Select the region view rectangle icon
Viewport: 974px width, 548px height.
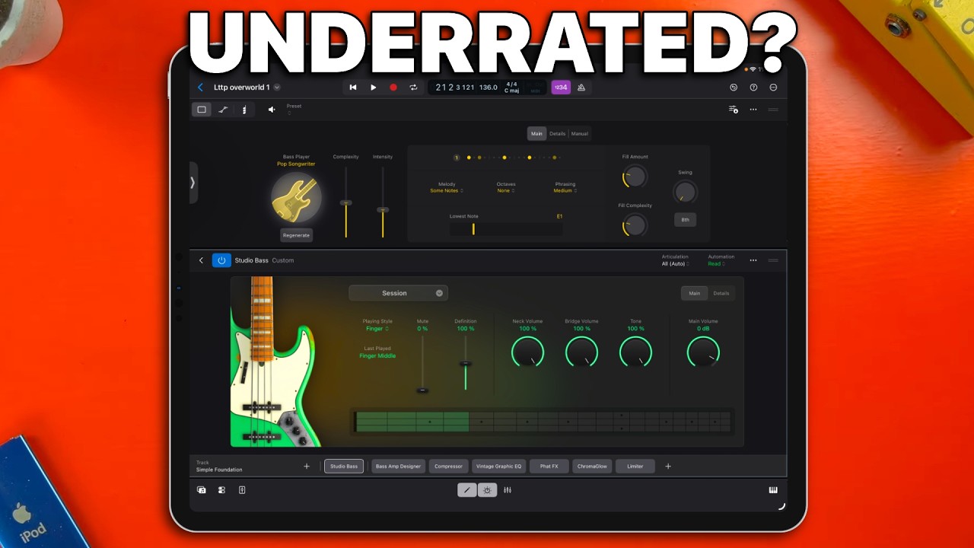202,110
